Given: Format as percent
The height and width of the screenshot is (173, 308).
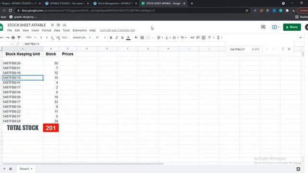Looking at the screenshot, I should 47,37.
